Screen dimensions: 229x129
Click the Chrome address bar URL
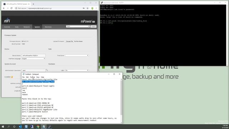(x=40, y=8)
